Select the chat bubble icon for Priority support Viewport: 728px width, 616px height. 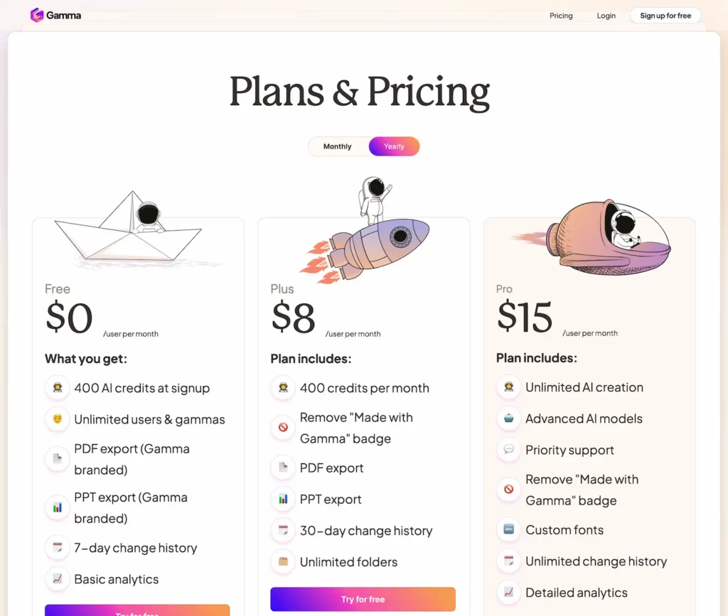click(x=508, y=450)
